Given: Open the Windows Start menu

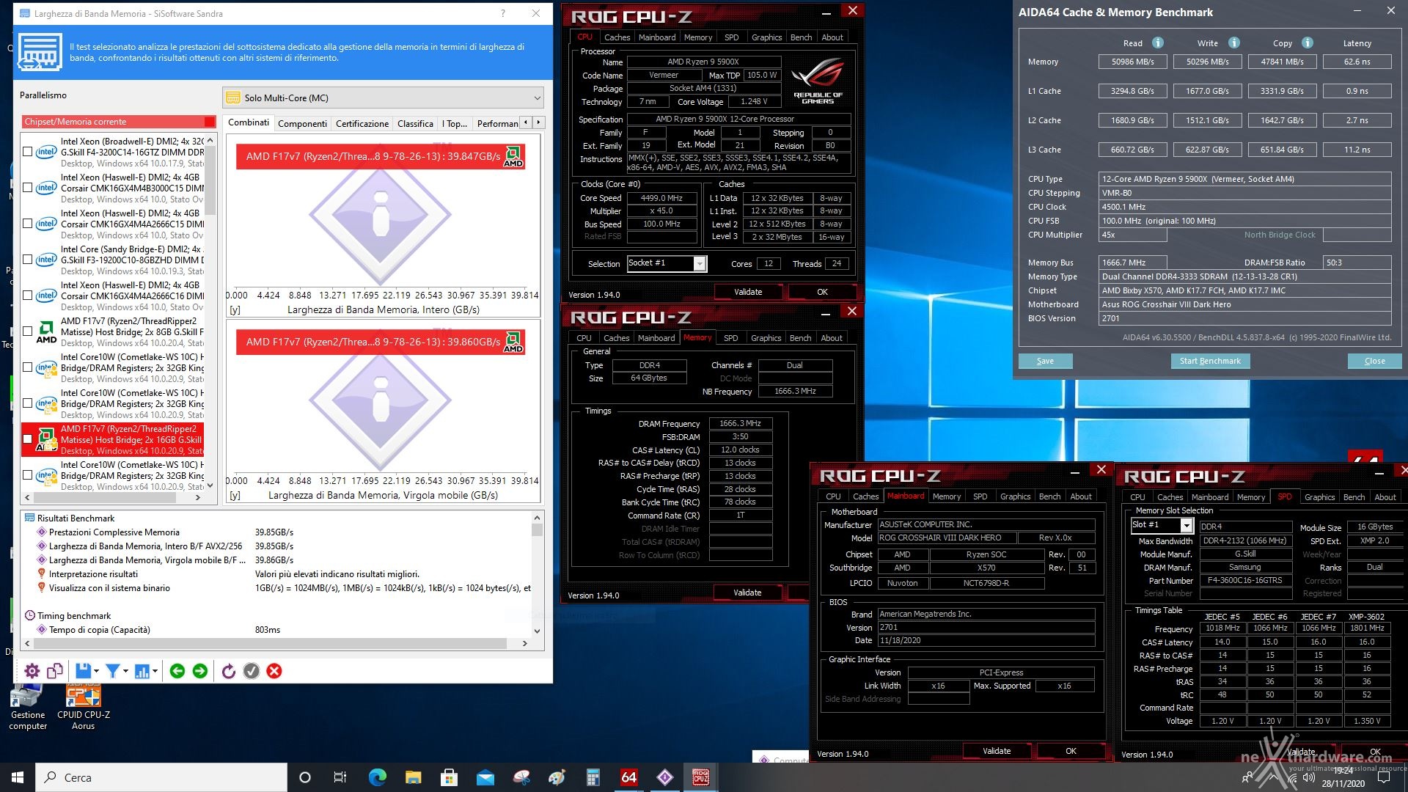Looking at the screenshot, I should [18, 777].
